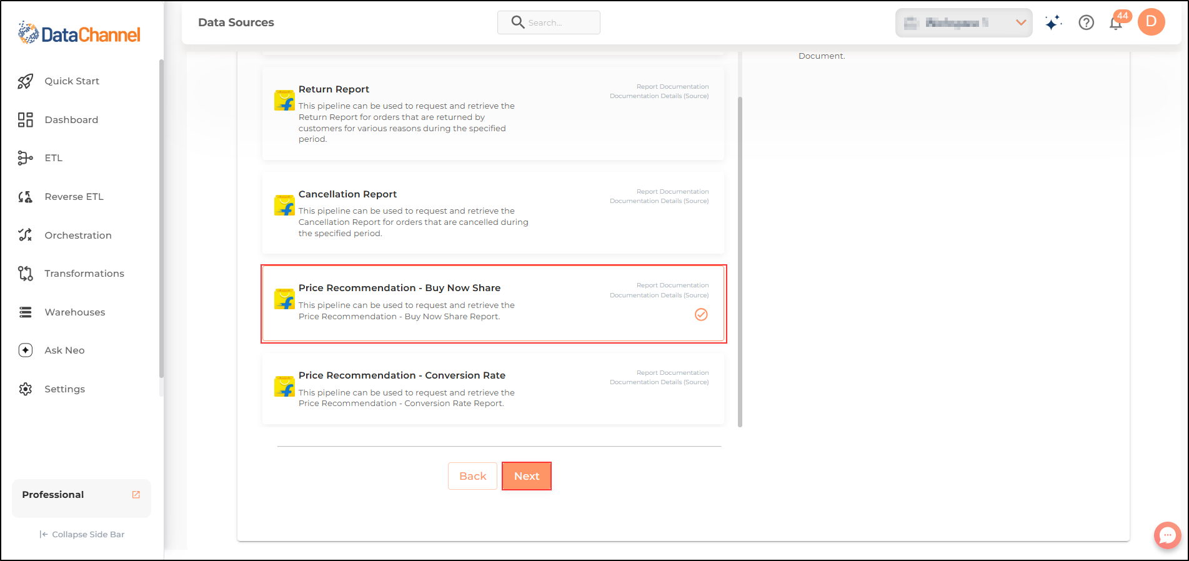Collapse the side bar
Viewport: 1189px width, 561px height.
[82, 535]
